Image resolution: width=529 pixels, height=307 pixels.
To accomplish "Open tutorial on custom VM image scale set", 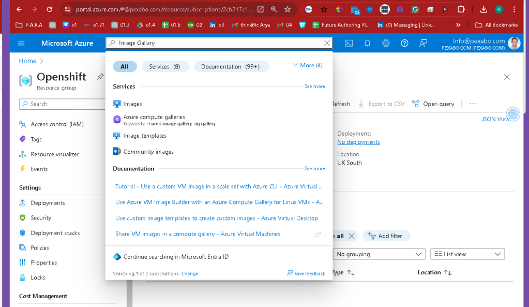I will pyautogui.click(x=219, y=186).
